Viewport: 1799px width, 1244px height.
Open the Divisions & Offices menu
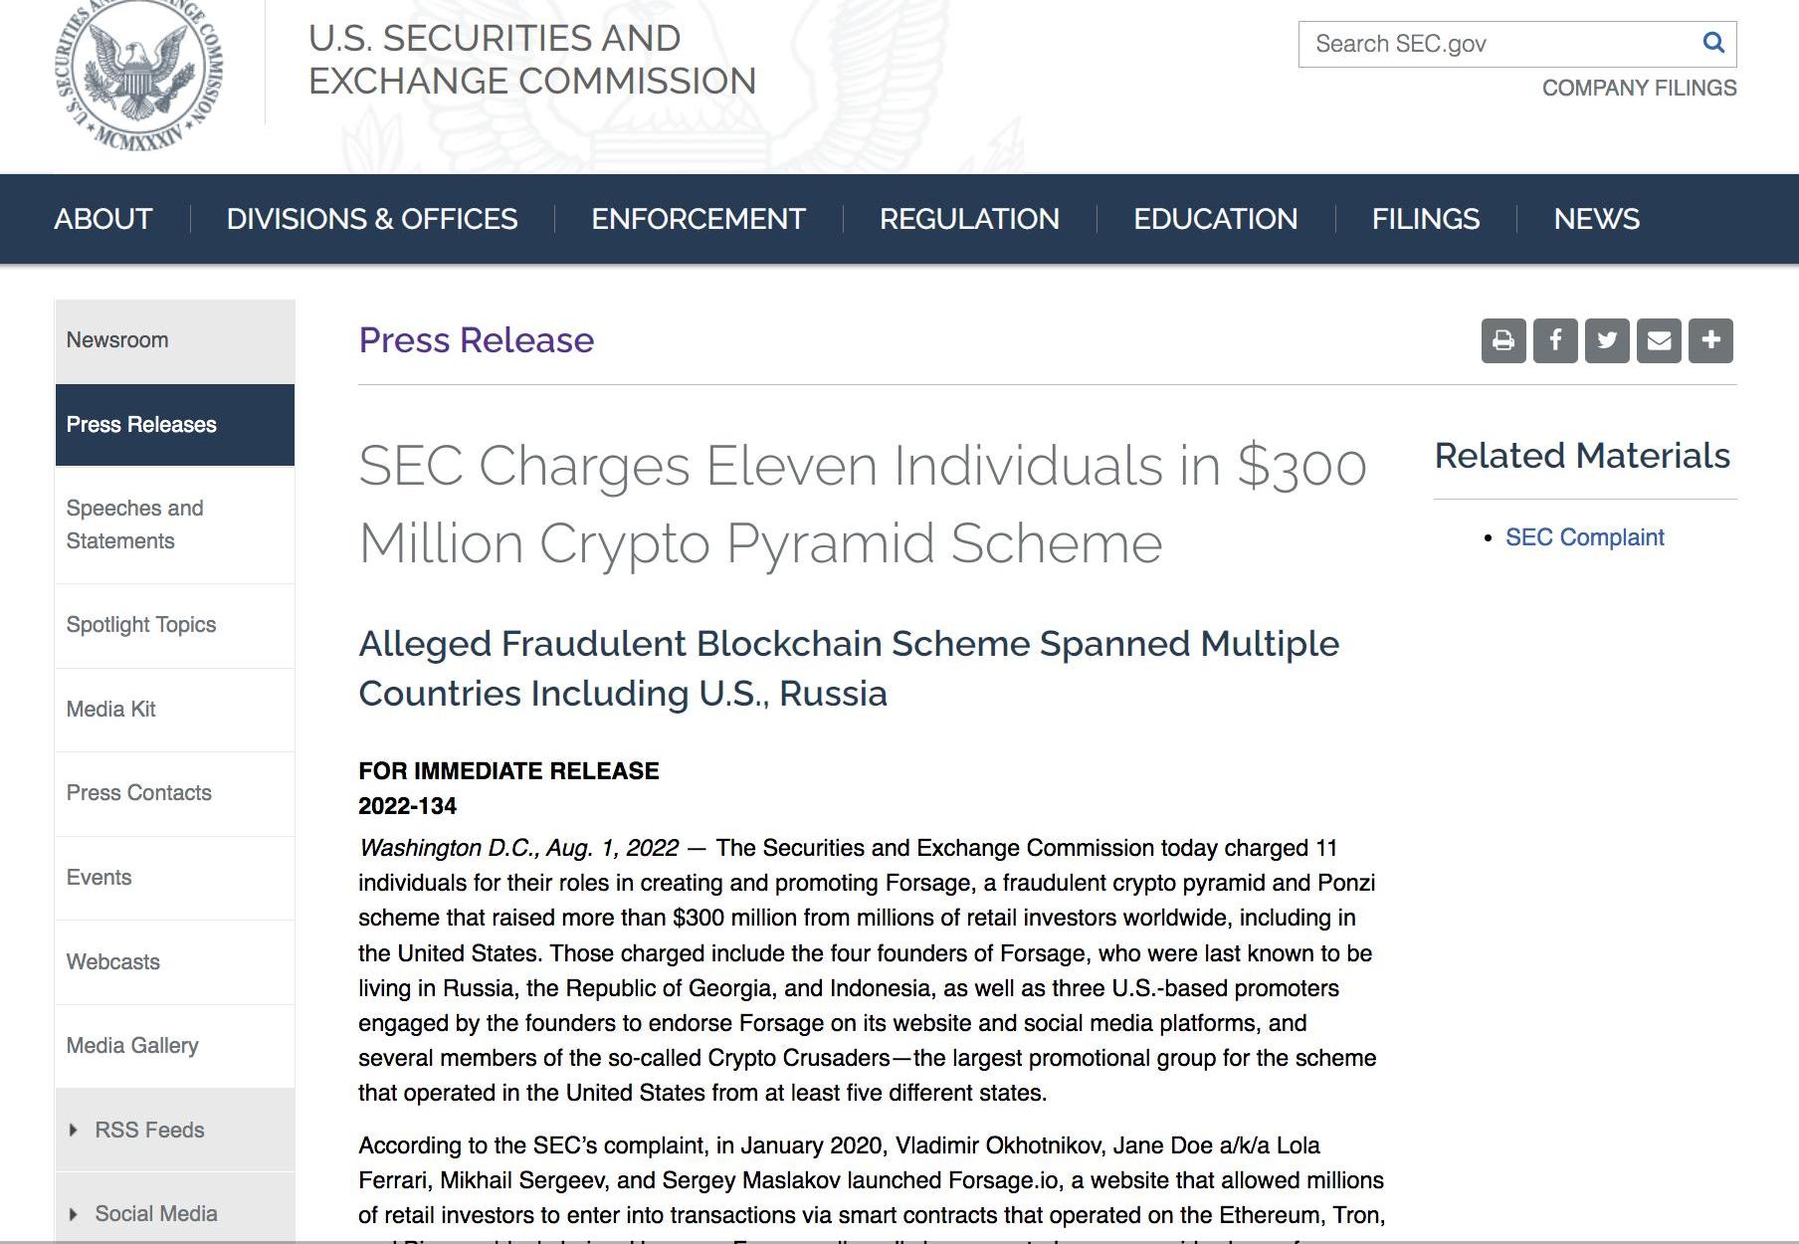[x=372, y=219]
